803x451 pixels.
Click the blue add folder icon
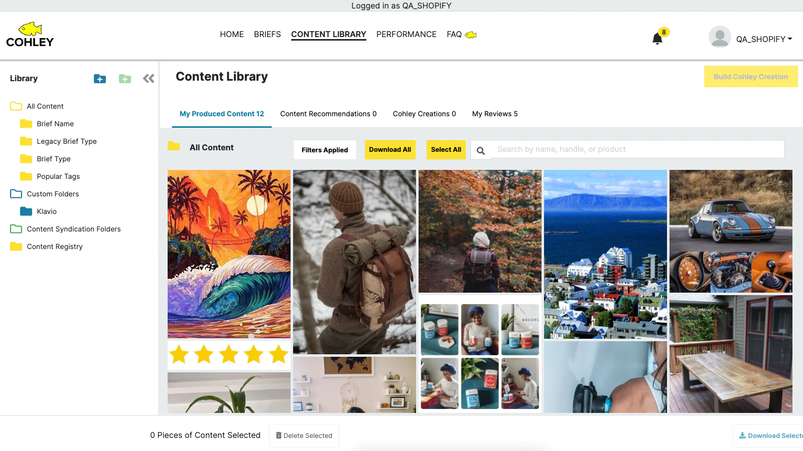coord(100,79)
